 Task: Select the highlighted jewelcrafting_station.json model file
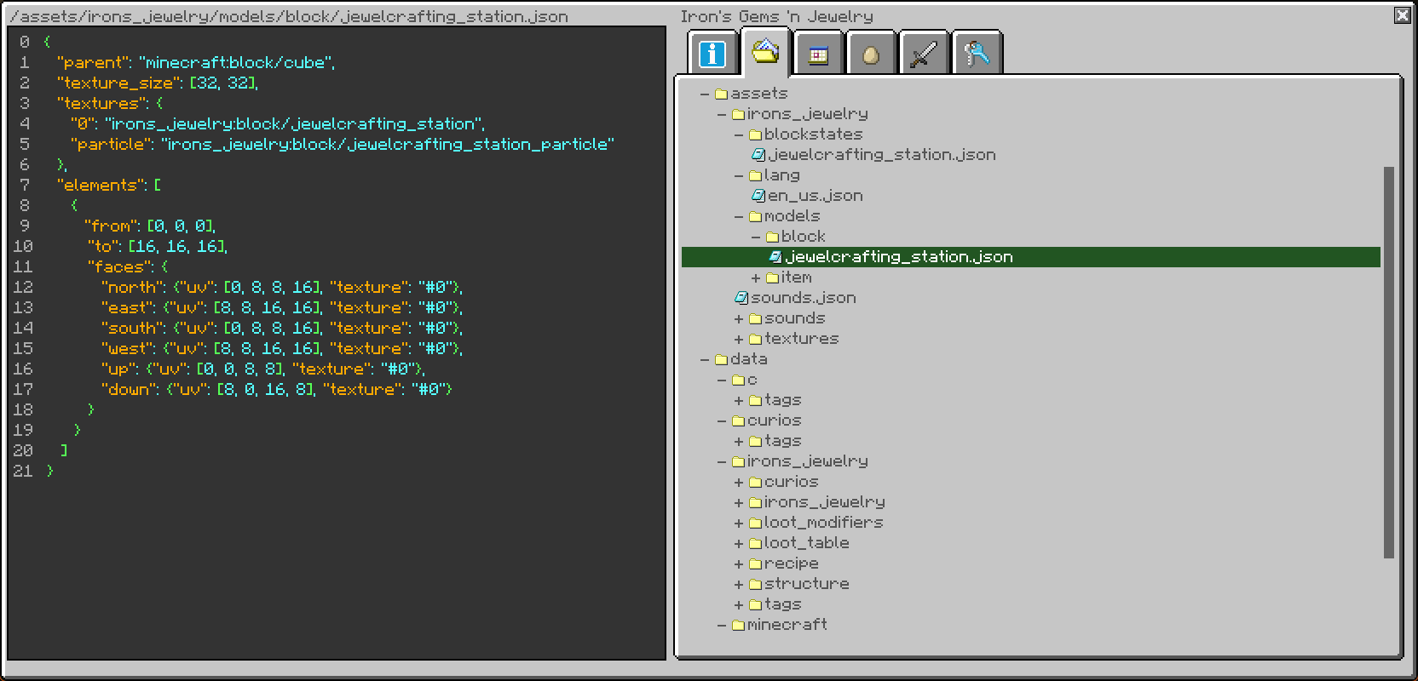[898, 257]
